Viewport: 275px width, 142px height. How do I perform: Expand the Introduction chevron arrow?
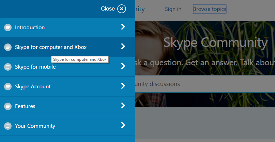click(x=123, y=27)
